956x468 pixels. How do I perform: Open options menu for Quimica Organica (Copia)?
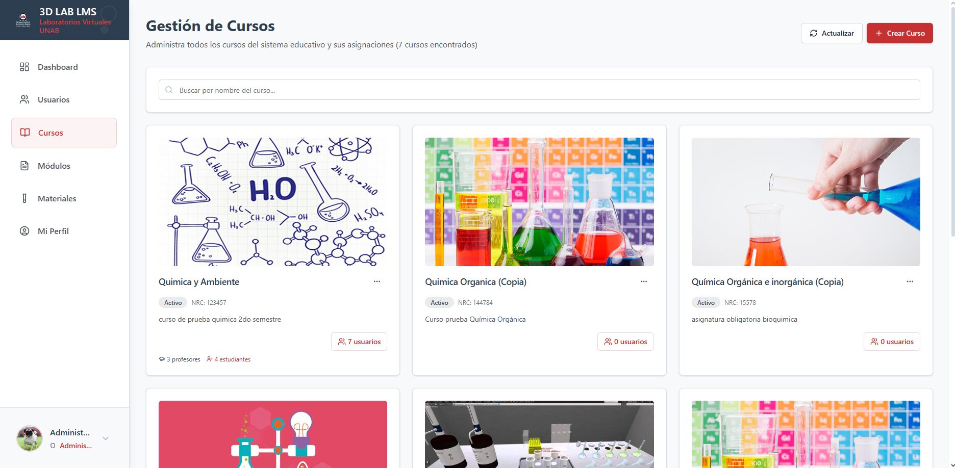tap(644, 281)
